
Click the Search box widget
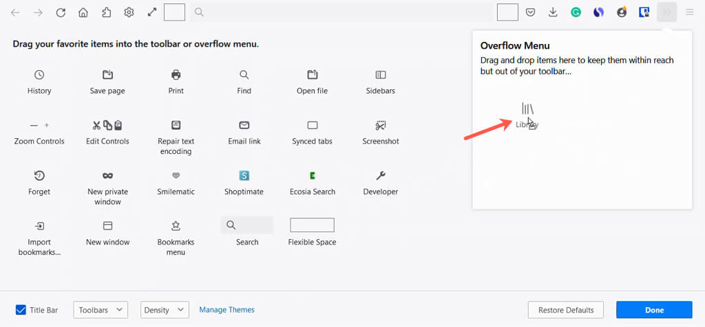coord(246,225)
